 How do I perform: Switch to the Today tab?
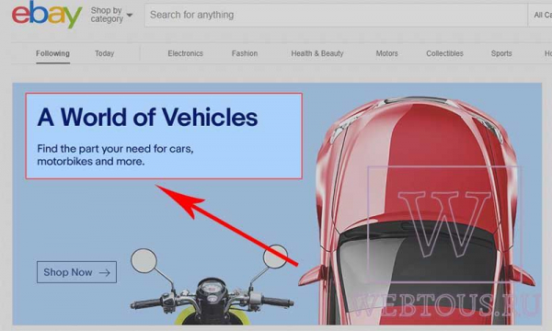tap(105, 53)
